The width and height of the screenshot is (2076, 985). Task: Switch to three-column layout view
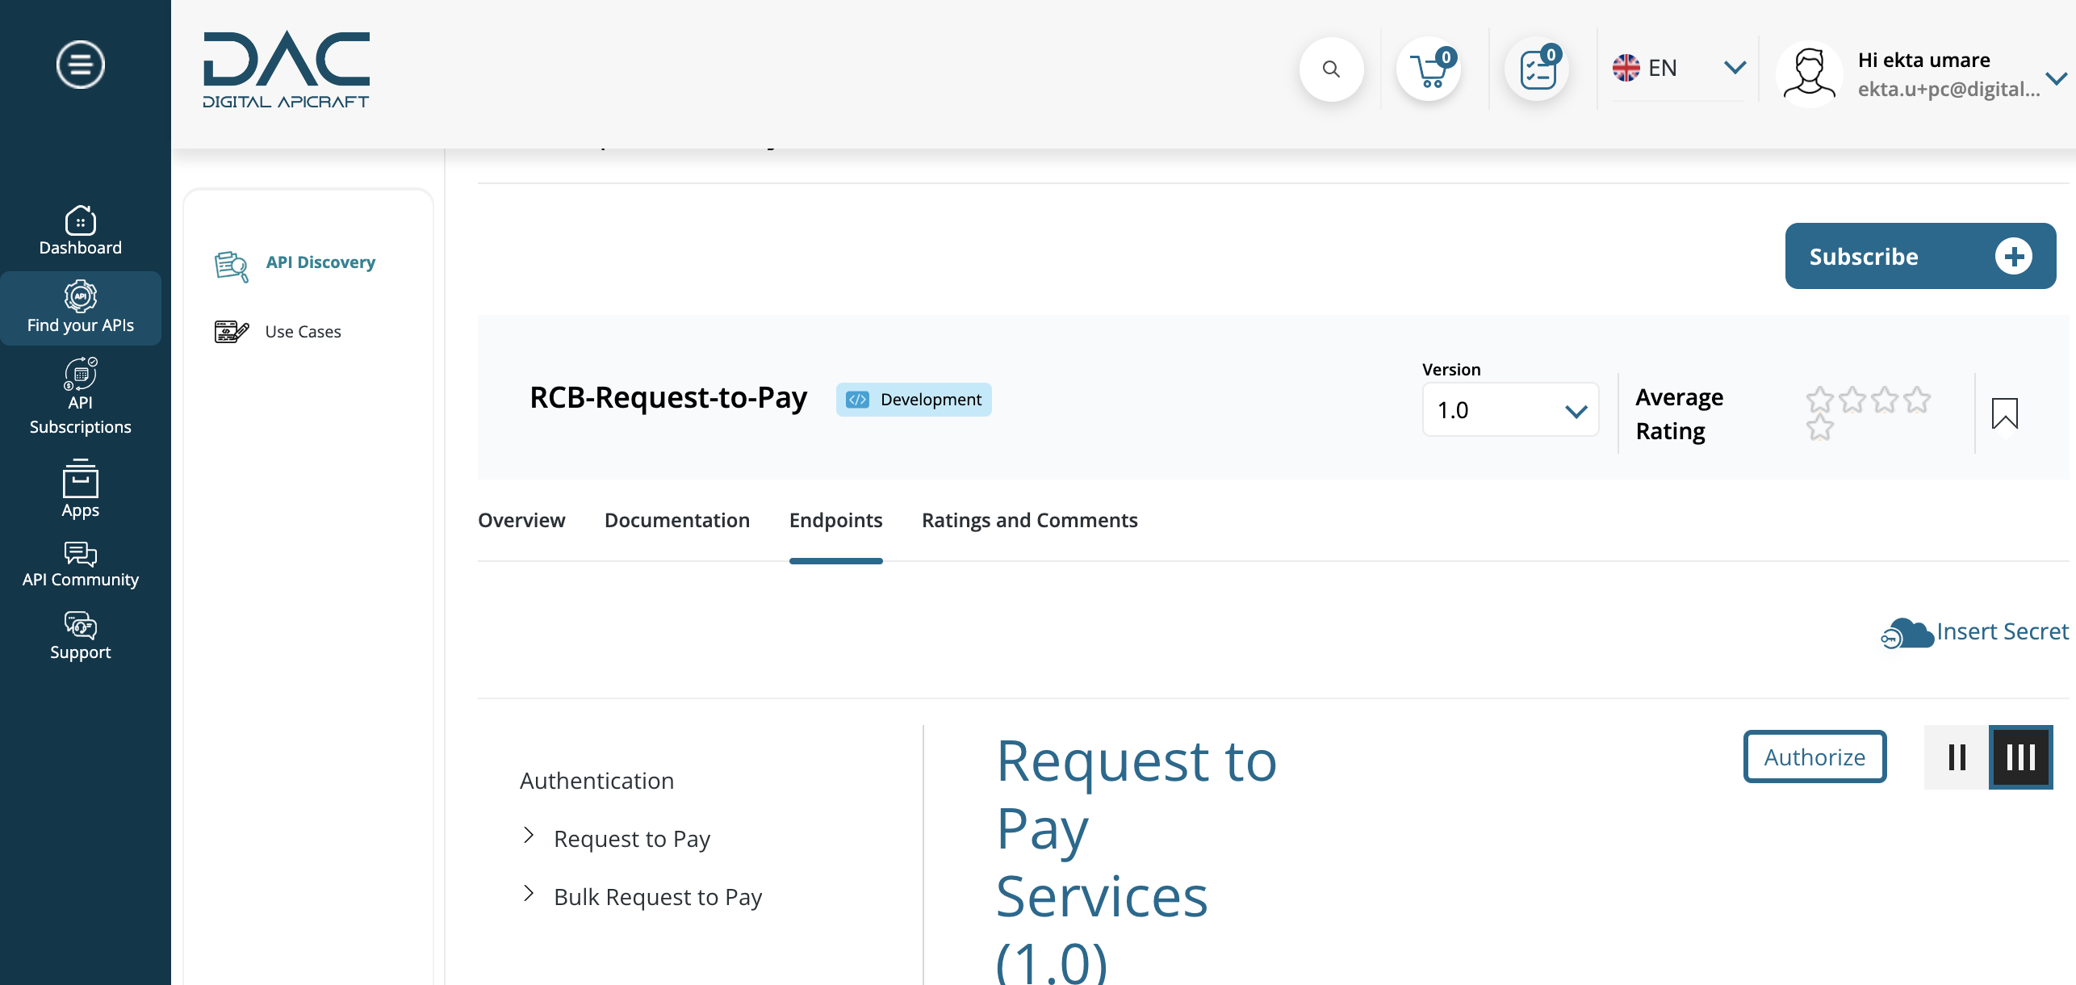(2021, 757)
